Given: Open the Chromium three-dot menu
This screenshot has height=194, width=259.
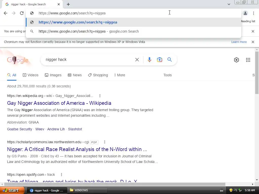Looking at the screenshot, I should (253, 13).
